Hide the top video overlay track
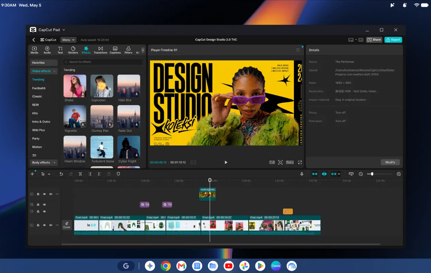The image size is (431, 273). pyautogui.click(x=44, y=194)
